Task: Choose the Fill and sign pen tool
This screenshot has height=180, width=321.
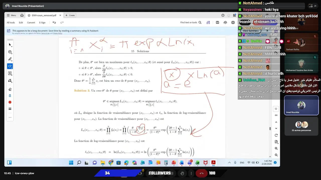Action: pos(10,80)
